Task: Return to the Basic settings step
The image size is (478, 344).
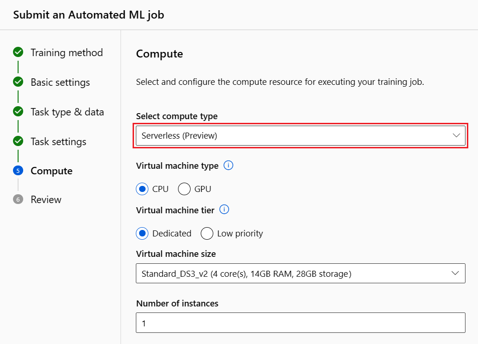Action: pyautogui.click(x=60, y=82)
